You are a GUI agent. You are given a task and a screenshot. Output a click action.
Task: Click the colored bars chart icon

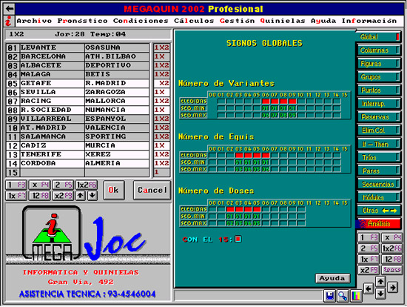[356, 296]
